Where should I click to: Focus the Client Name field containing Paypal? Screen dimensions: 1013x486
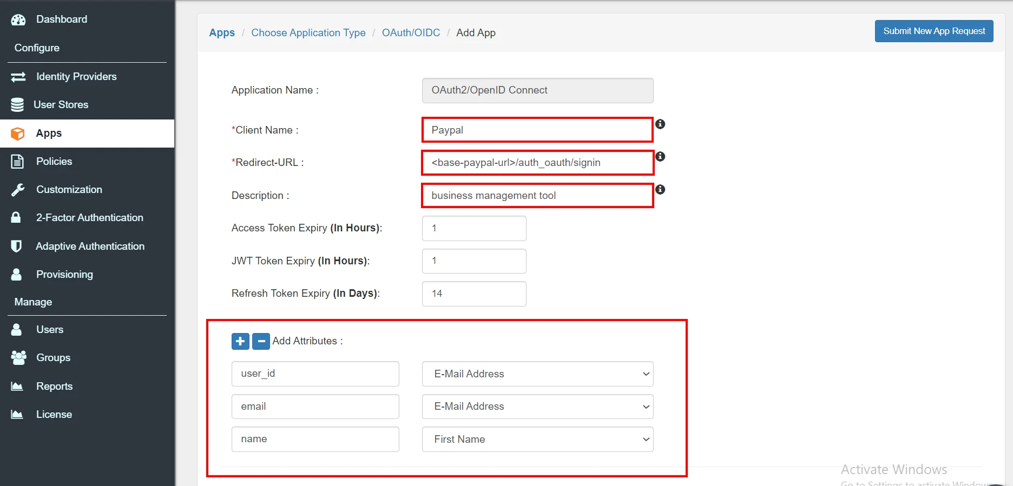(537, 130)
